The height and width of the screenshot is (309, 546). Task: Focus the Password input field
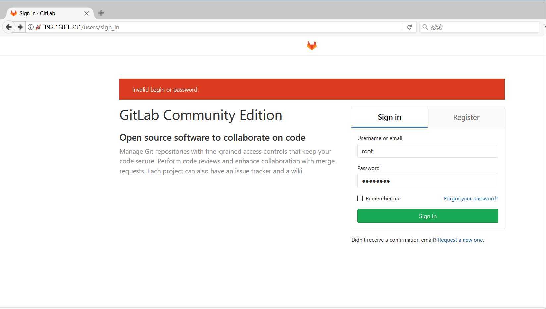pyautogui.click(x=428, y=181)
